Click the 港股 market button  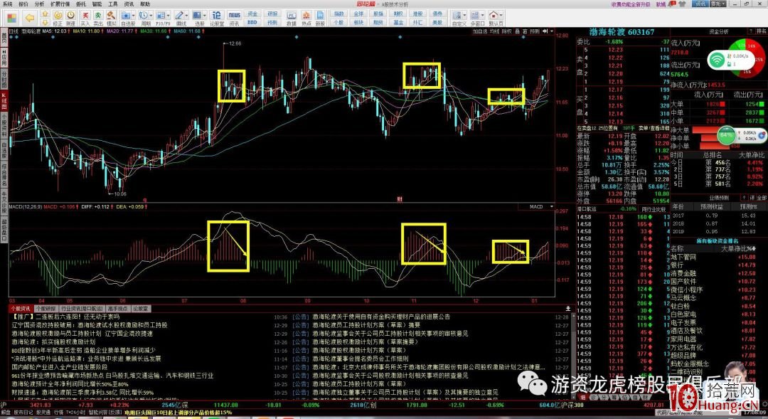(x=418, y=14)
